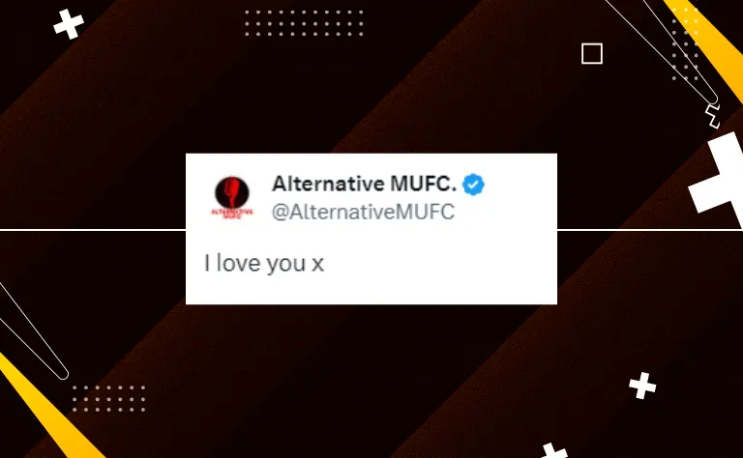Image resolution: width=743 pixels, height=458 pixels.
Task: Click the partial white plus at bottom edge
Action: pyautogui.click(x=554, y=450)
